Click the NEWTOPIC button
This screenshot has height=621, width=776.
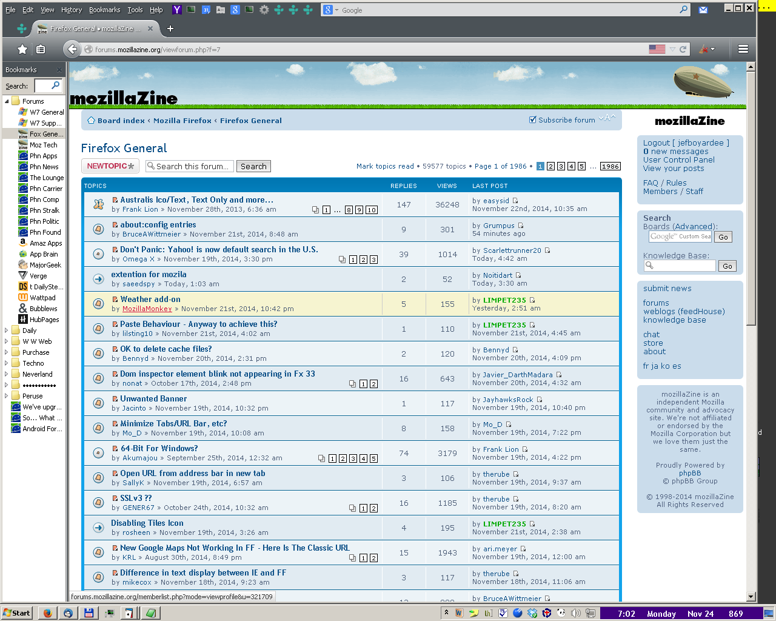110,166
